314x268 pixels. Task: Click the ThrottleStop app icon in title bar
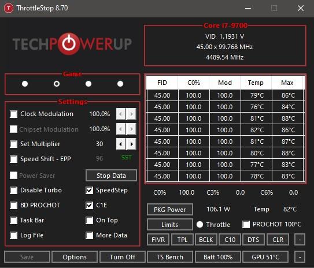(9, 9)
